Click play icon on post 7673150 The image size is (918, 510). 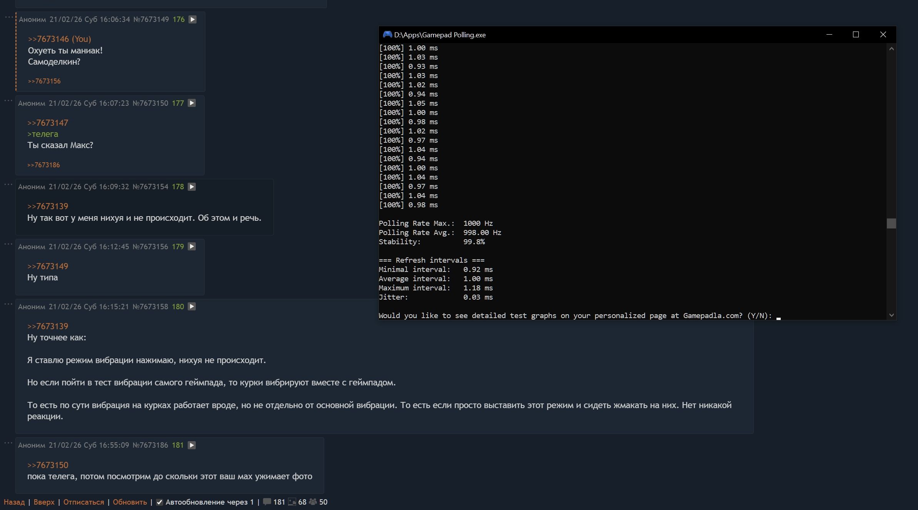click(x=192, y=103)
